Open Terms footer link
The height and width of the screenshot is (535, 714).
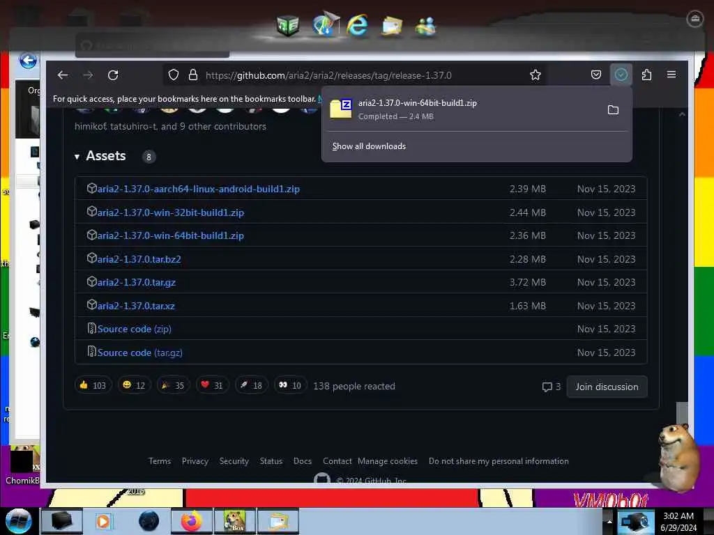tap(160, 461)
